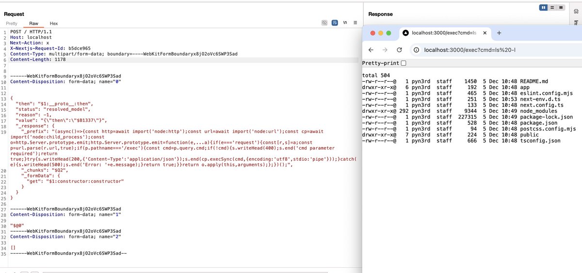Open the Request panel hamburger options menu

pos(356,23)
